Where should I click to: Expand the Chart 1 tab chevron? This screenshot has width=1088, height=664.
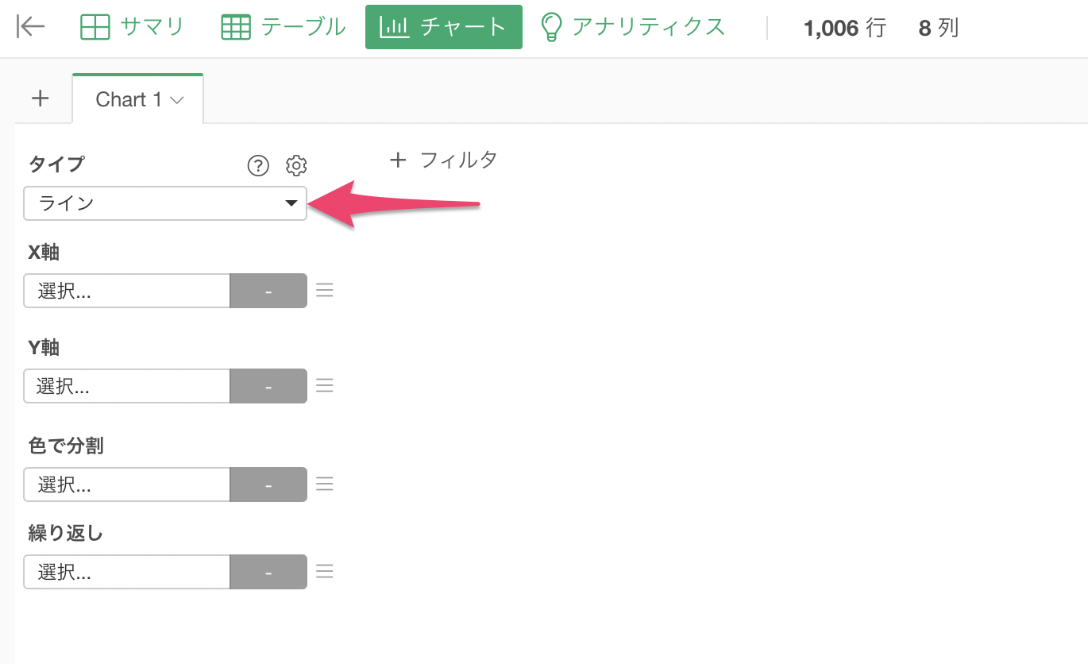177,100
